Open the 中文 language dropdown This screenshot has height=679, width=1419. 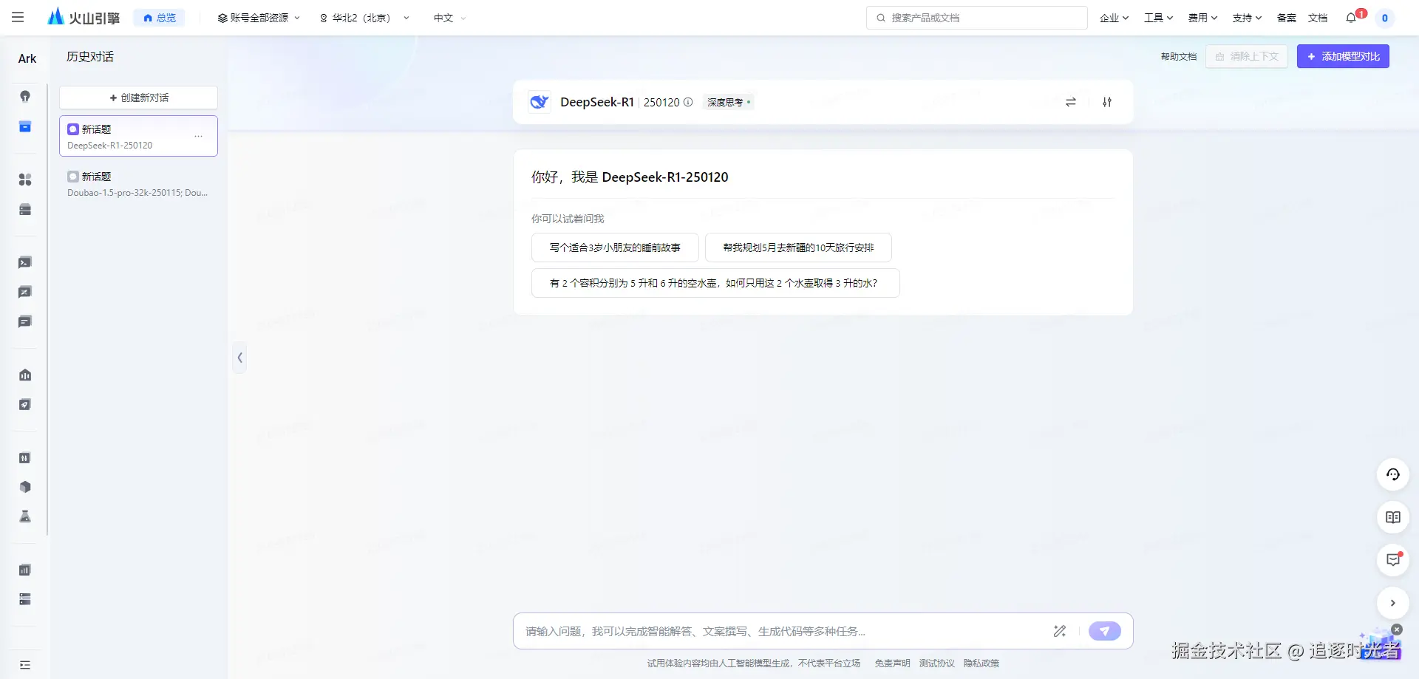[449, 18]
